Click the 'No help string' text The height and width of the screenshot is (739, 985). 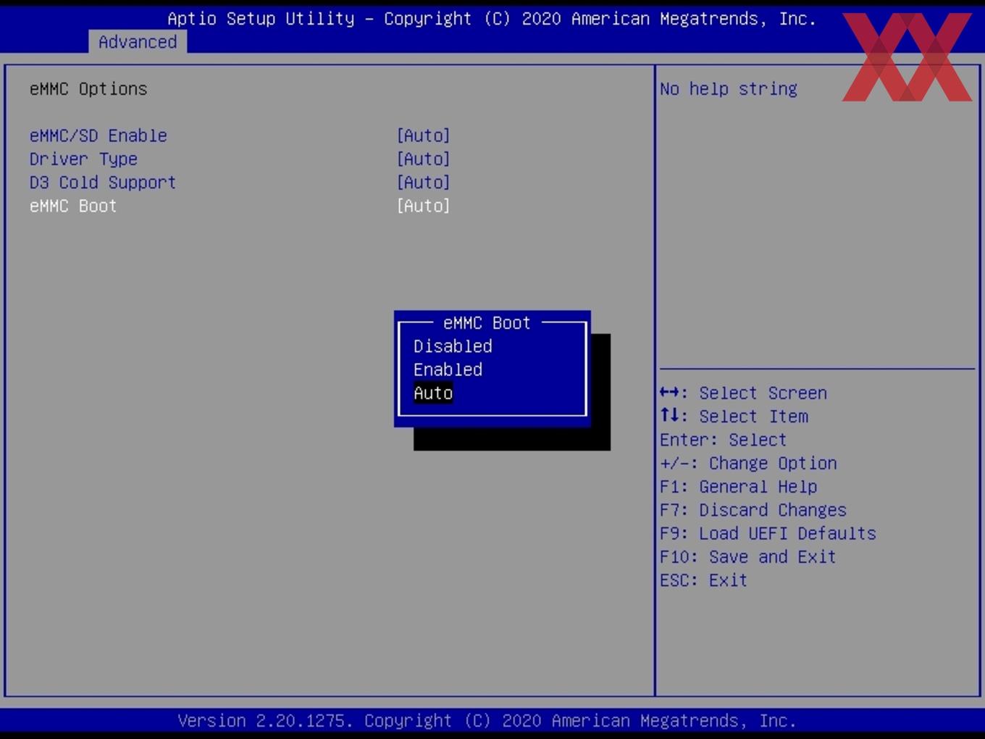729,89
